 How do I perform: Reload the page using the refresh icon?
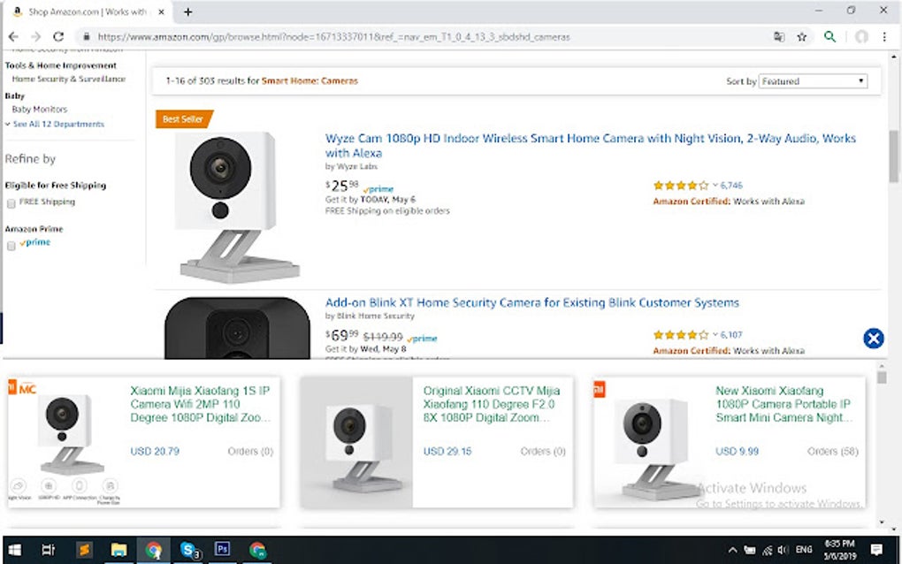(58, 36)
